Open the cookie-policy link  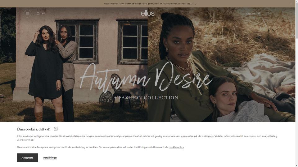coord(176,147)
